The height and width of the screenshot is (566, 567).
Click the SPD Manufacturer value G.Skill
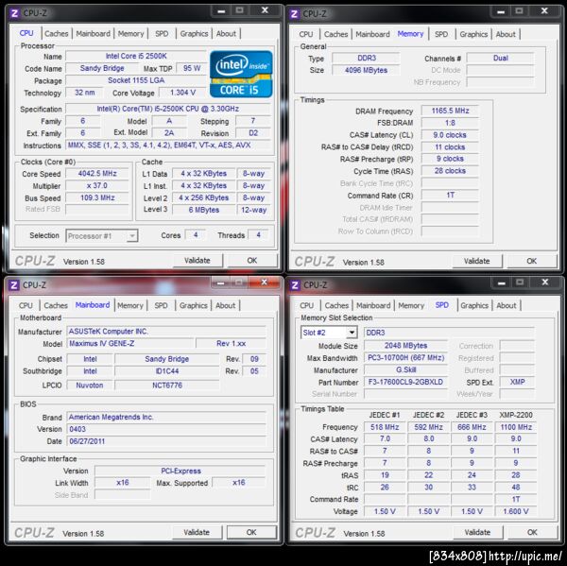pos(405,370)
